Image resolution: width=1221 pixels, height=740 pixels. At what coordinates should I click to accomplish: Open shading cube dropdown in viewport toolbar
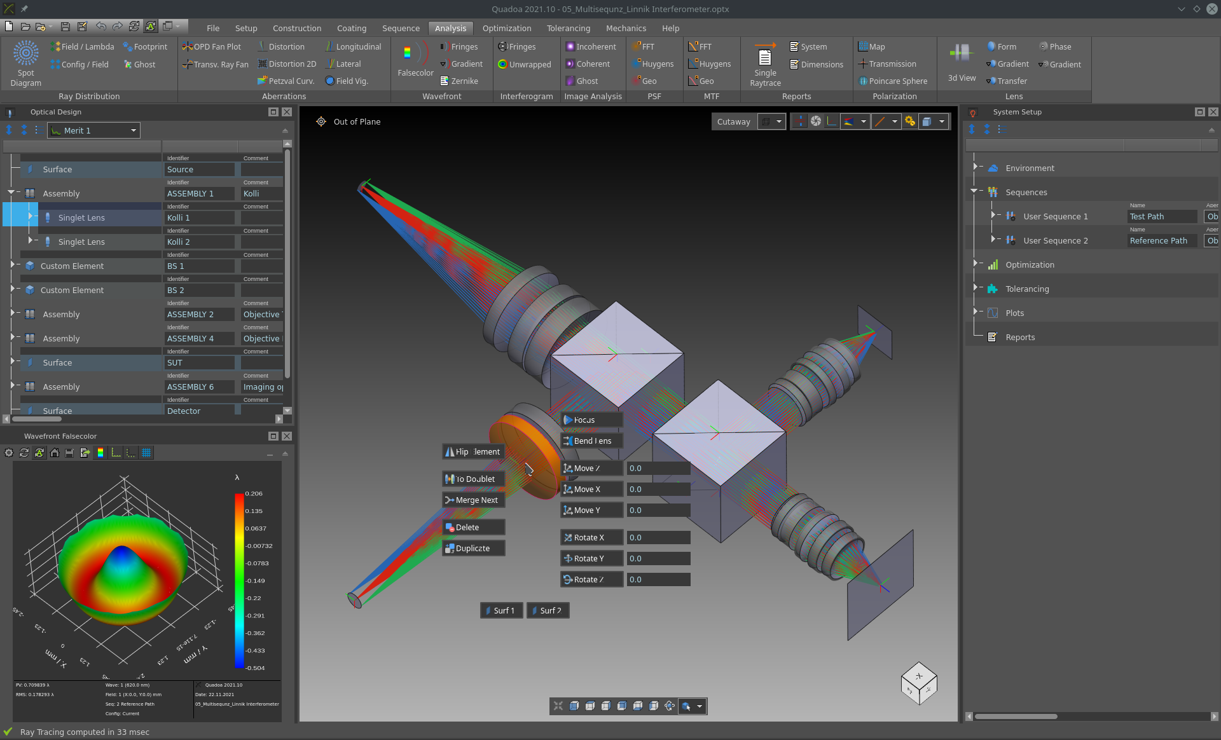[x=934, y=121]
